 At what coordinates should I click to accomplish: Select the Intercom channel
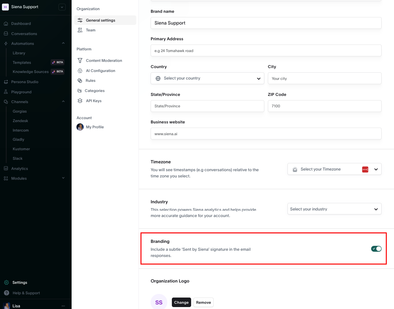point(21,130)
